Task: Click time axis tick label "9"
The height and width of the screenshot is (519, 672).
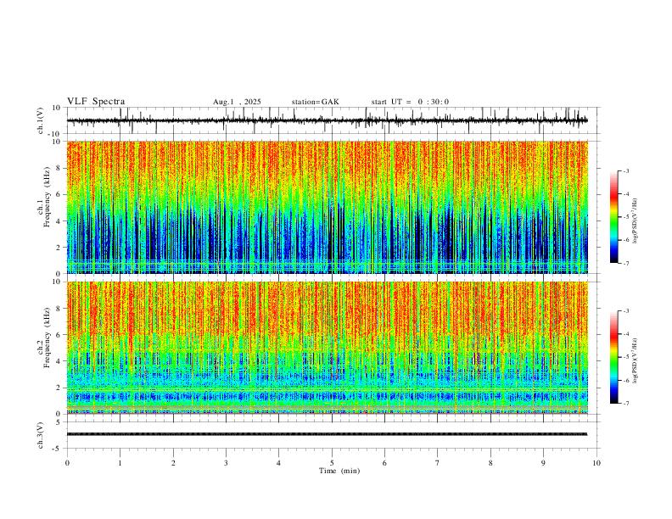Action: tap(543, 463)
